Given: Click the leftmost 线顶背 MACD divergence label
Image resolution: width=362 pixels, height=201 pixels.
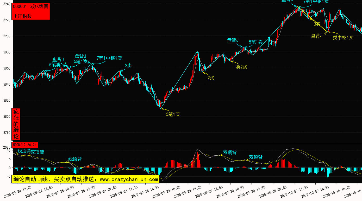Looking at the screenshot, I should 24,151.
